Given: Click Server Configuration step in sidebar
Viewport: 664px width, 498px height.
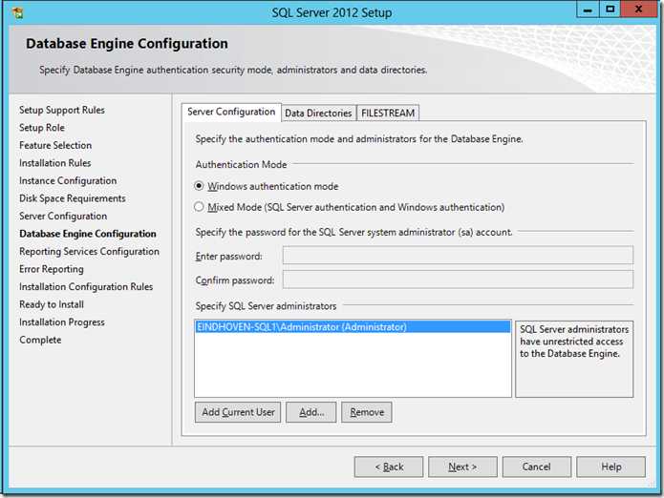Looking at the screenshot, I should tap(63, 216).
